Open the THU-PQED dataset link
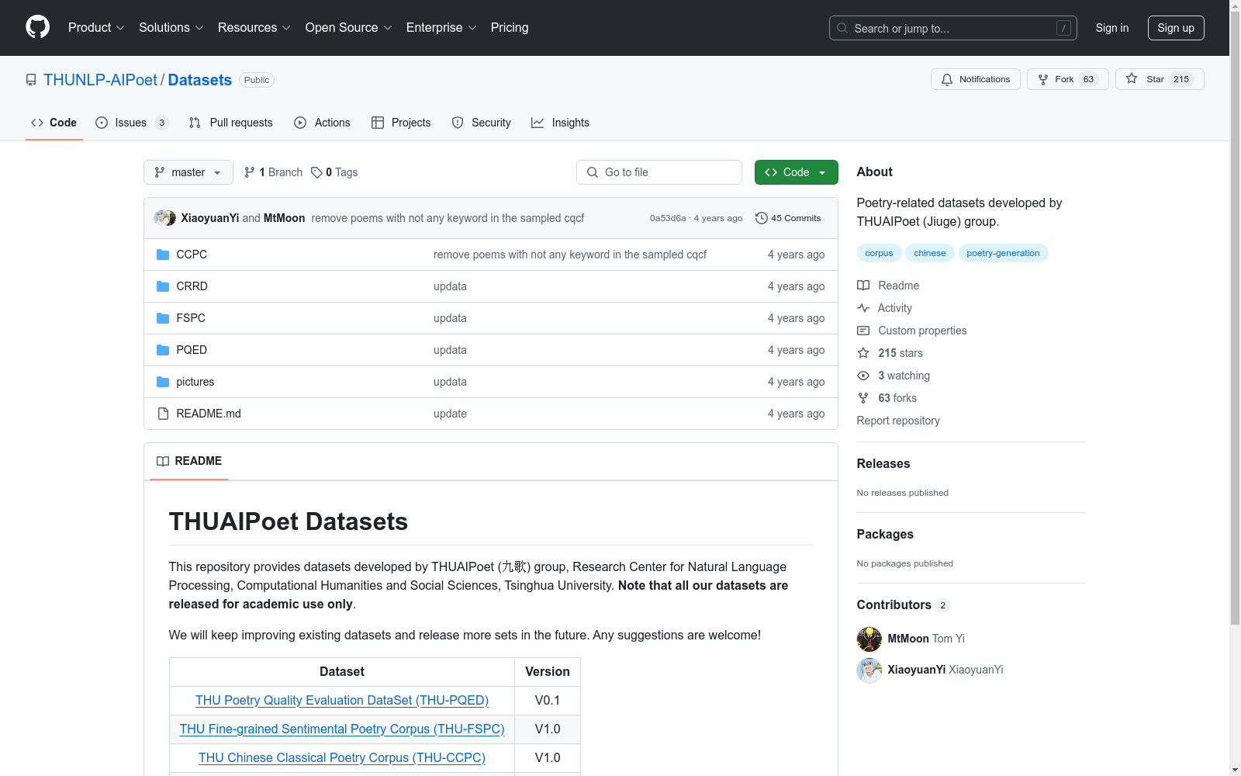The width and height of the screenshot is (1241, 776). pyautogui.click(x=342, y=700)
